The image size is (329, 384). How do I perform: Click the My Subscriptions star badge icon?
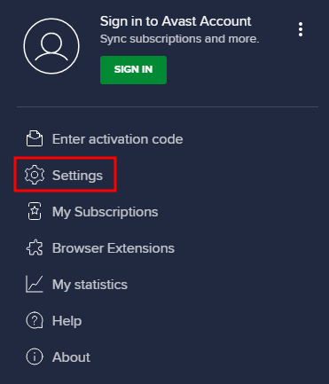35,211
